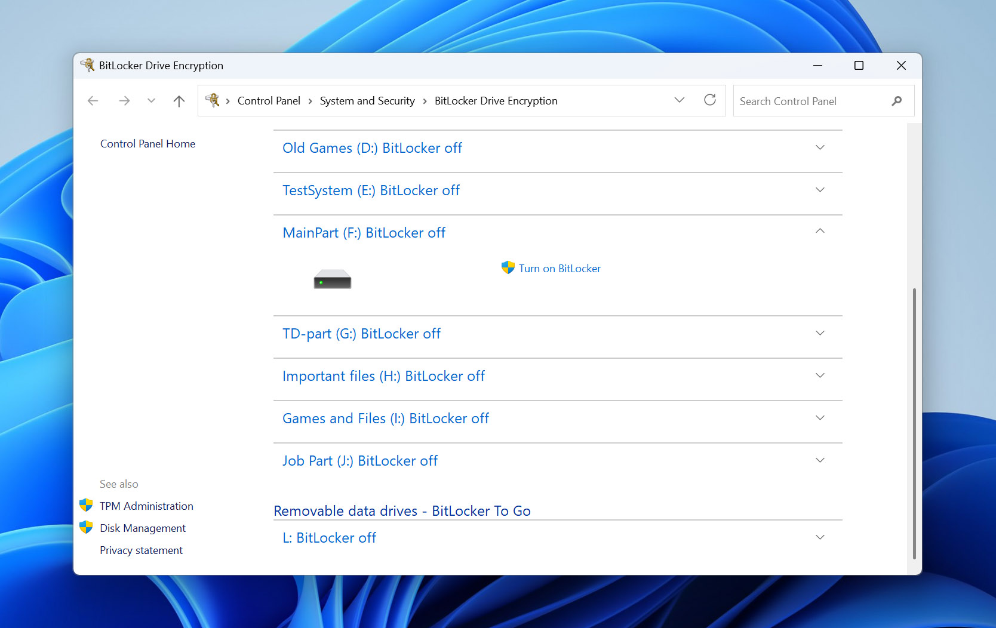Open TPM Administration link
996x628 pixels.
pyautogui.click(x=146, y=506)
